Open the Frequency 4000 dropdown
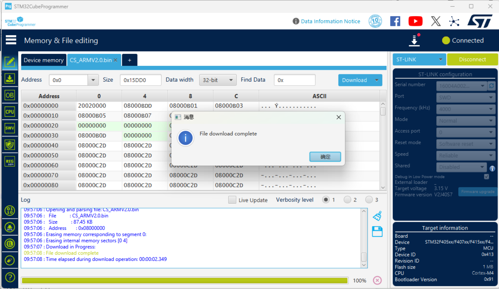The height and width of the screenshot is (289, 499). (x=466, y=109)
